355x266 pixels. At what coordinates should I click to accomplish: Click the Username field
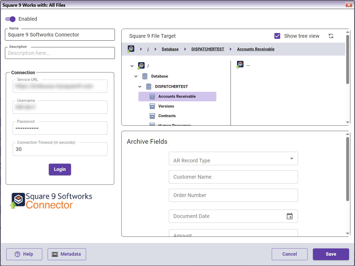pos(60,107)
